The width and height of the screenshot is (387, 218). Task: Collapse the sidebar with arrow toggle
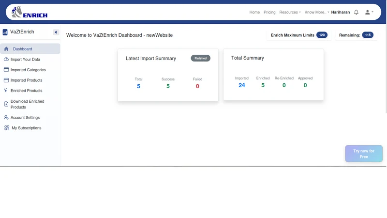(56, 32)
